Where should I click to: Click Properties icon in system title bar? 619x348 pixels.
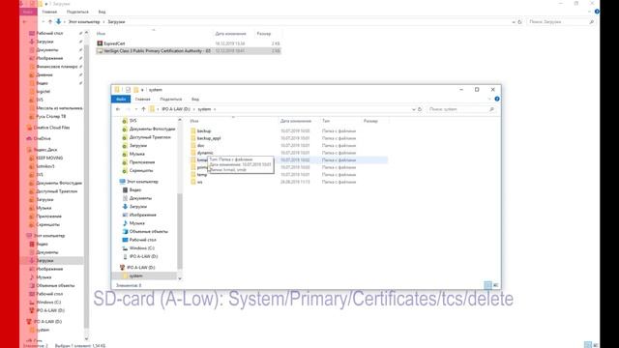click(128, 90)
